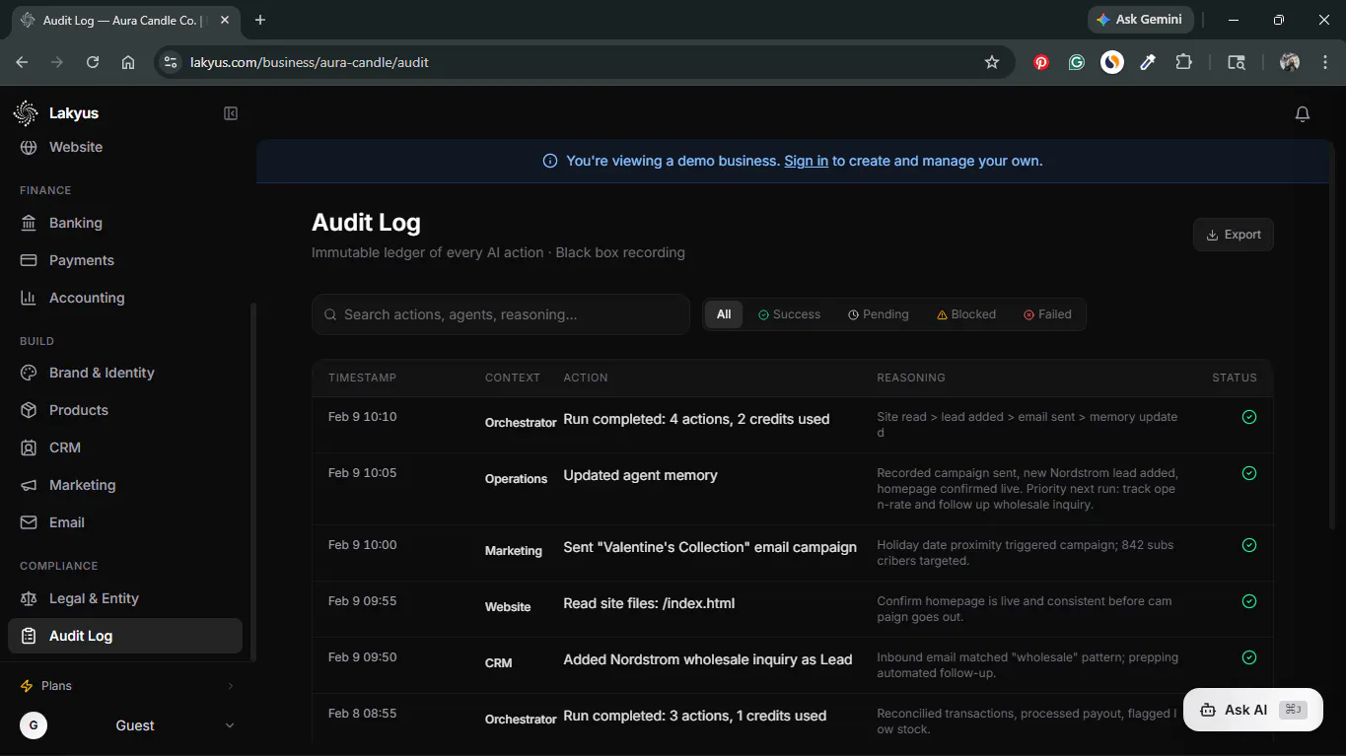1346x756 pixels.
Task: Click status check for Updated agent memory
Action: [1249, 473]
